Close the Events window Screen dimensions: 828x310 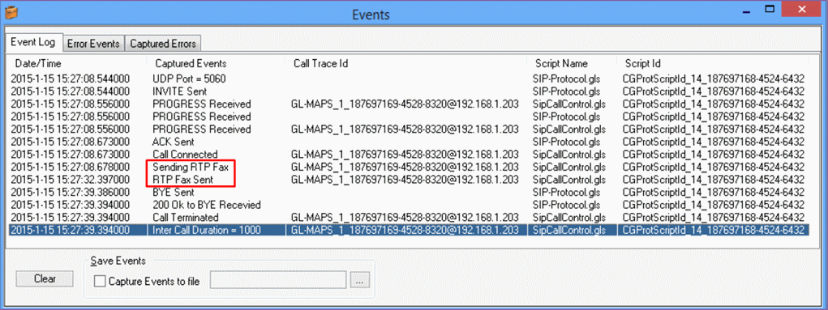pos(801,9)
